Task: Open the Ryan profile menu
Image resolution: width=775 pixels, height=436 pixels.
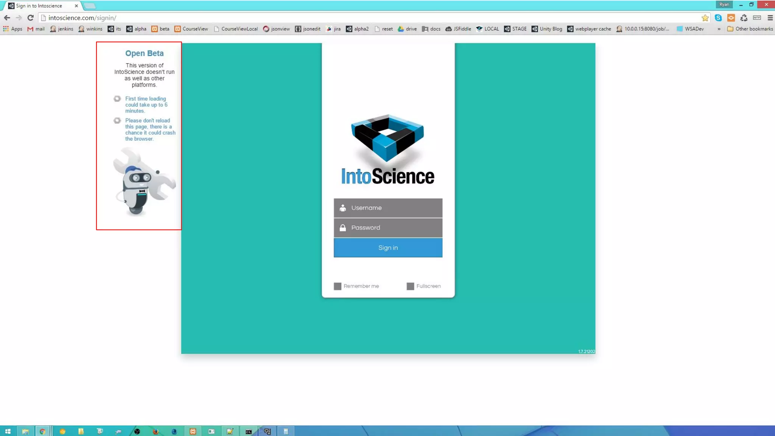Action: 724,5
